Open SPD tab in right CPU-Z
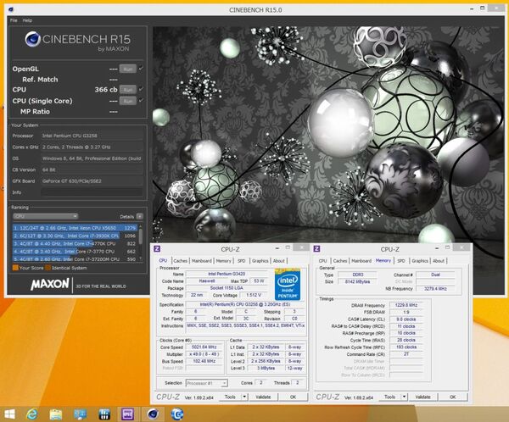Screen dimensions: 509x422 click(x=401, y=261)
